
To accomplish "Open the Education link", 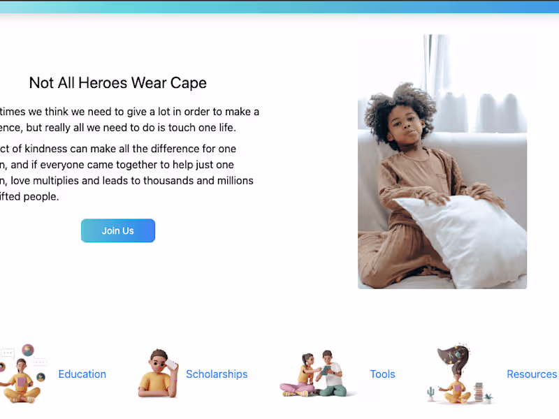I will pyautogui.click(x=82, y=374).
